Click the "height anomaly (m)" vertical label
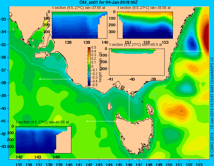The height and width of the screenshot is (166, 214). 100,67
